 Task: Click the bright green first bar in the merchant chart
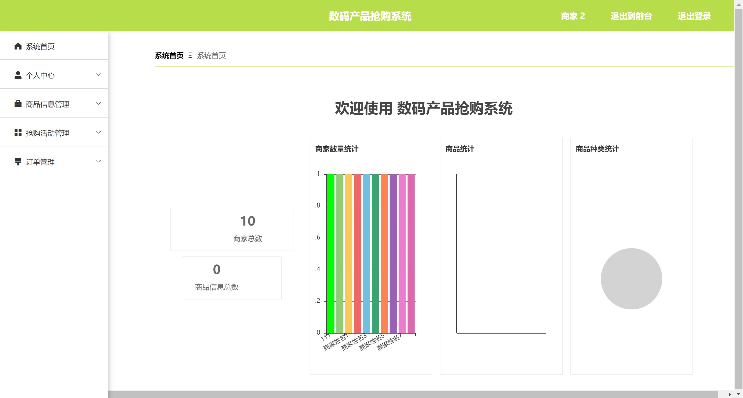[x=331, y=254]
